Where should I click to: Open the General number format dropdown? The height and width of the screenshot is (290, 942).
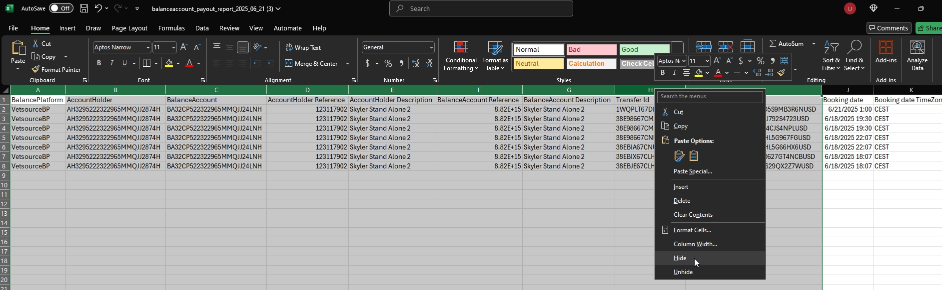tap(431, 47)
